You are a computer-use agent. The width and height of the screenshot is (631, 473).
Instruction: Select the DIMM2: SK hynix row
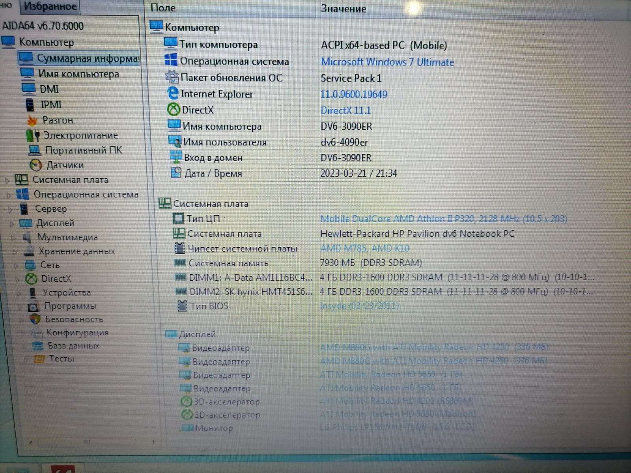[385, 292]
